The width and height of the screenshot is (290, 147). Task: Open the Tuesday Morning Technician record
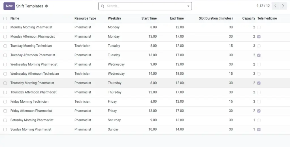(x=31, y=46)
